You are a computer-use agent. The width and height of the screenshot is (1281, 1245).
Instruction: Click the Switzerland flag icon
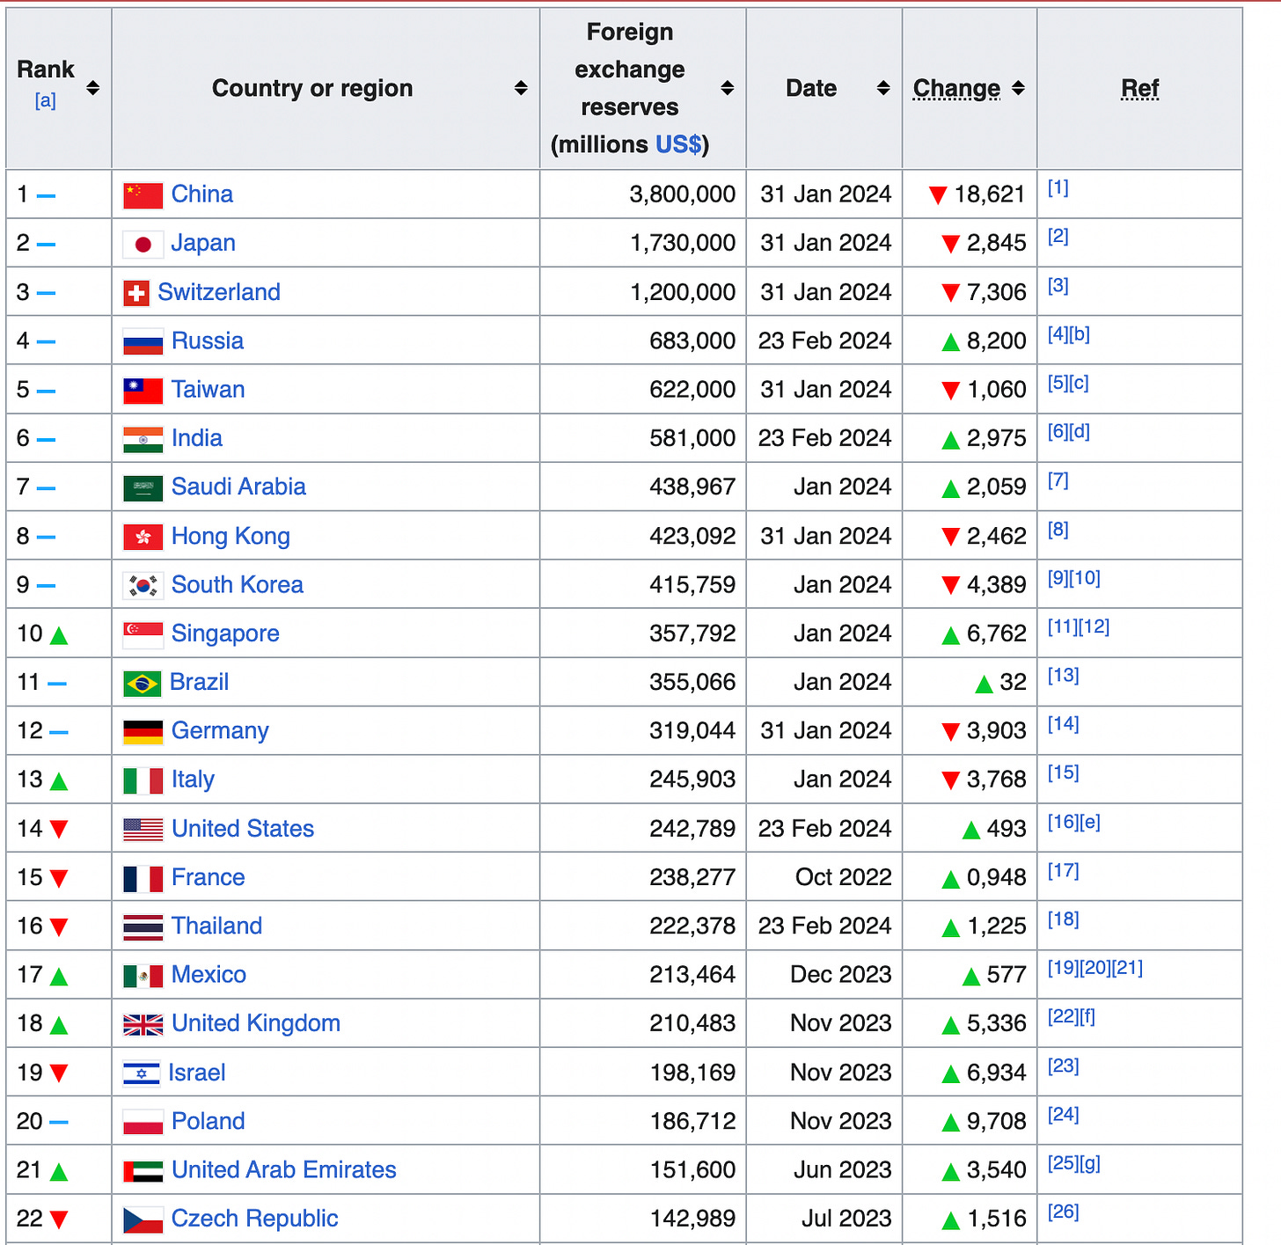click(x=136, y=293)
